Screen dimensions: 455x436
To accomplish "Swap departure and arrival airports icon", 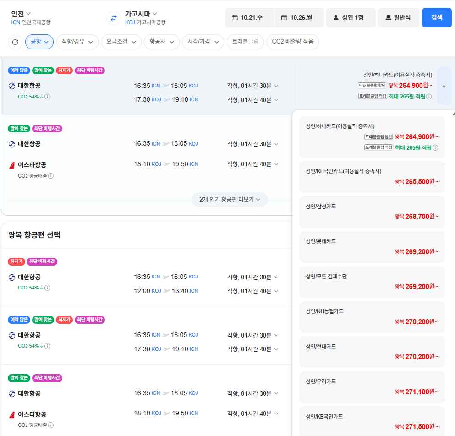I will point(114,18).
